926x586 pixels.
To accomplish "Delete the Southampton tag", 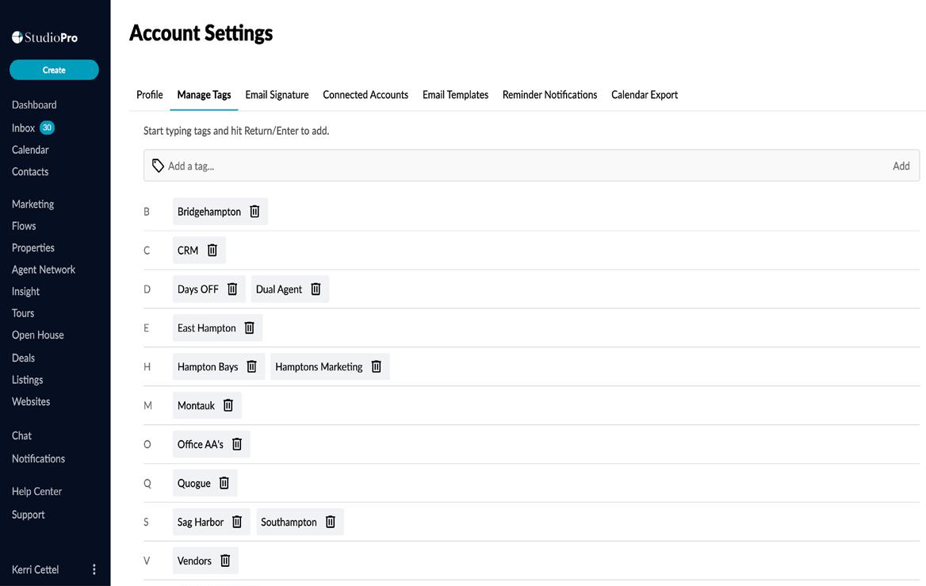I will (x=331, y=522).
